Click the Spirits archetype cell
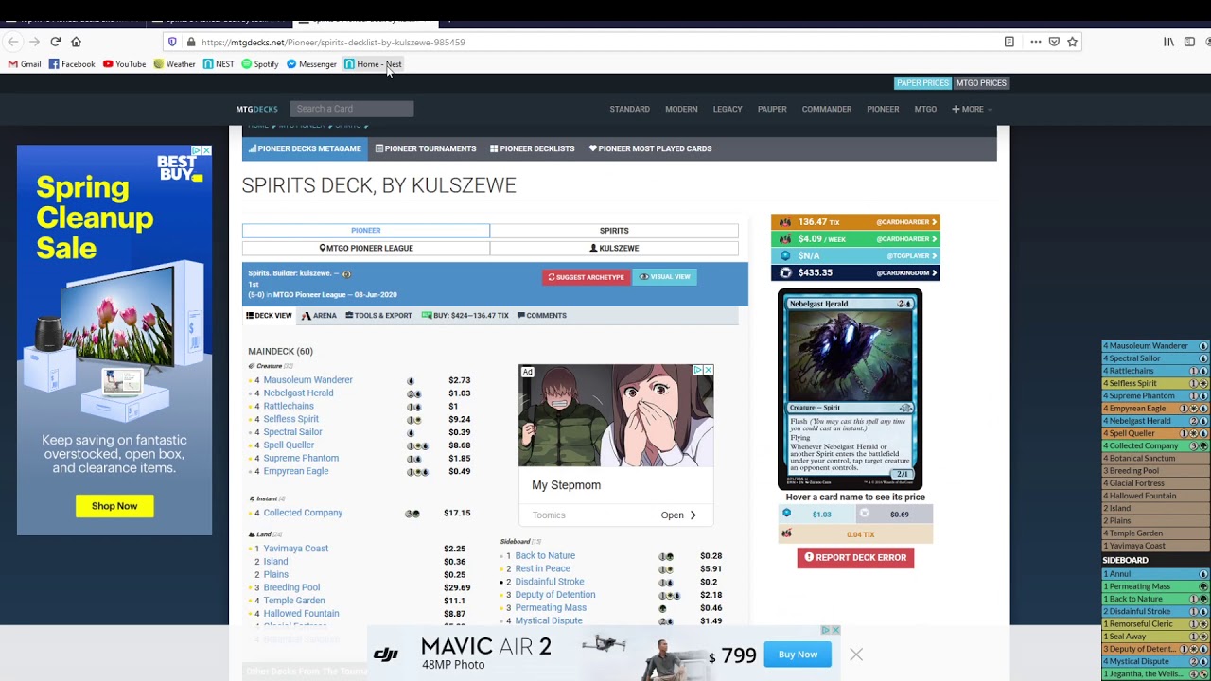This screenshot has height=681, width=1211. pyautogui.click(x=614, y=231)
